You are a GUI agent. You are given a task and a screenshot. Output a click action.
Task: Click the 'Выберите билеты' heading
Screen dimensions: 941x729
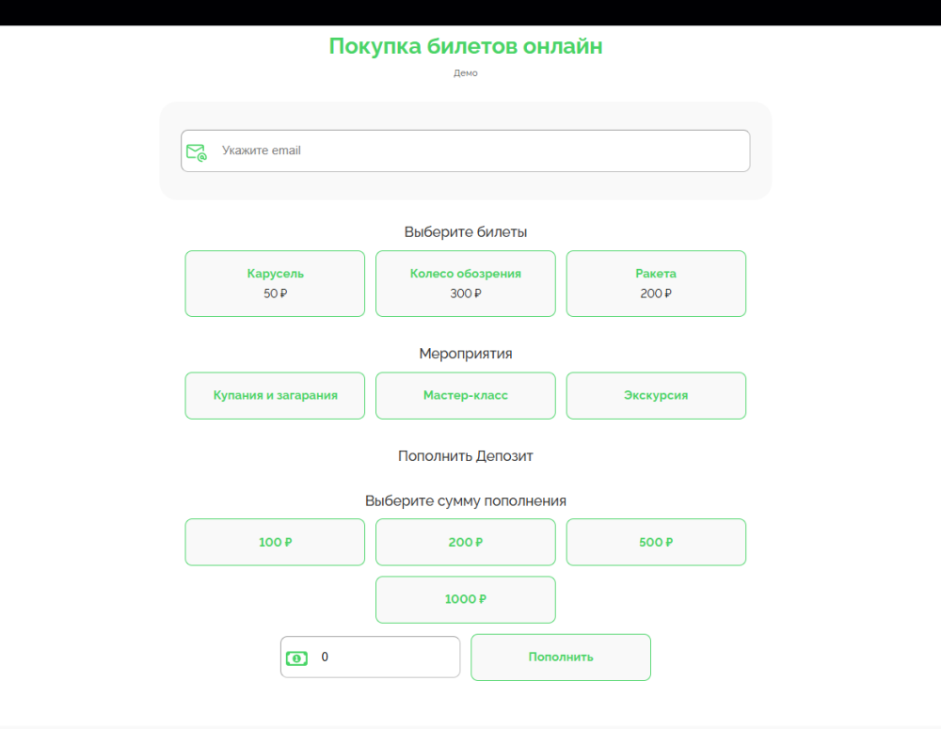tap(465, 231)
